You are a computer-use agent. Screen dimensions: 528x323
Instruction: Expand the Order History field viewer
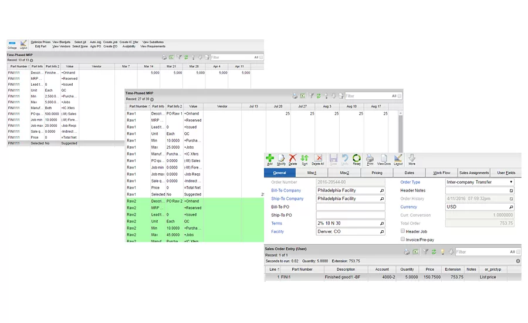511,198
